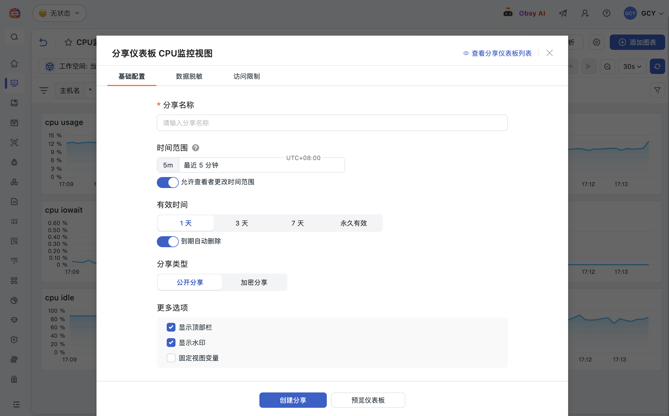Viewport: 669px width, 416px height.
Task: Open the dashboards monitor icon in sidebar
Action: pos(14,83)
